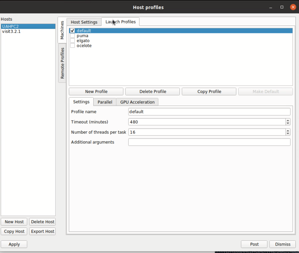This screenshot has width=299, height=253.
Task: Focus the Number of threads per task field
Action: click(x=207, y=132)
